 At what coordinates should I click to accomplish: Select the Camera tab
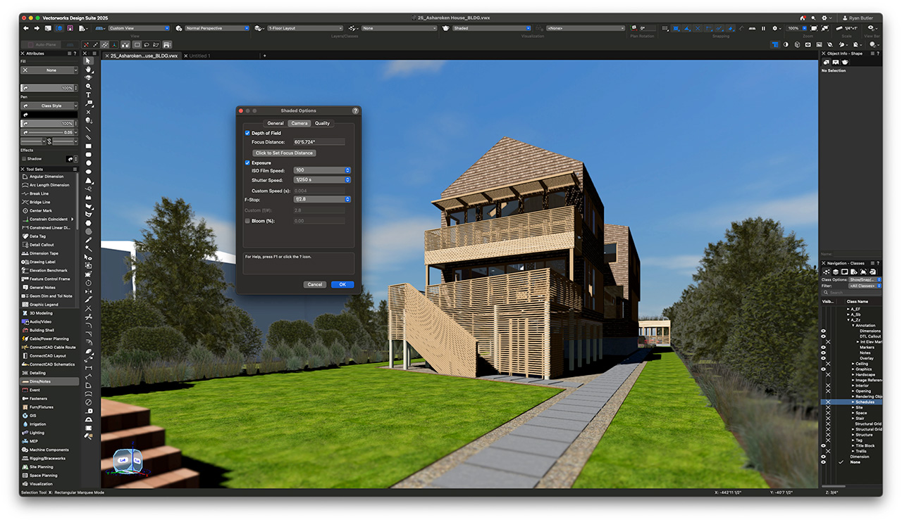tap(299, 123)
